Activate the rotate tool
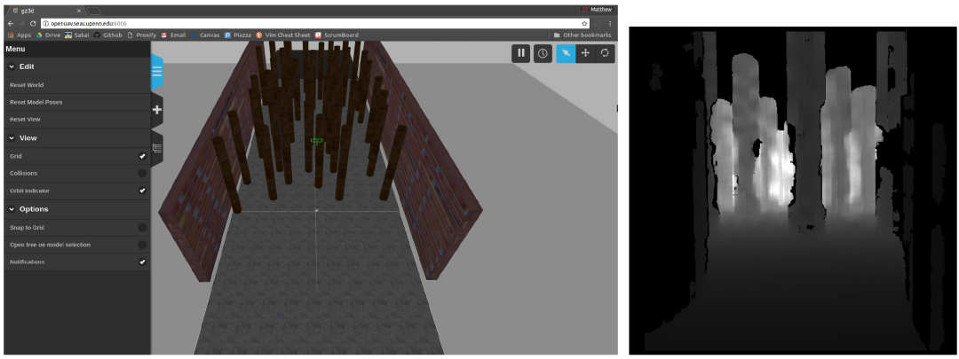The width and height of the screenshot is (959, 359). pyautogui.click(x=605, y=53)
